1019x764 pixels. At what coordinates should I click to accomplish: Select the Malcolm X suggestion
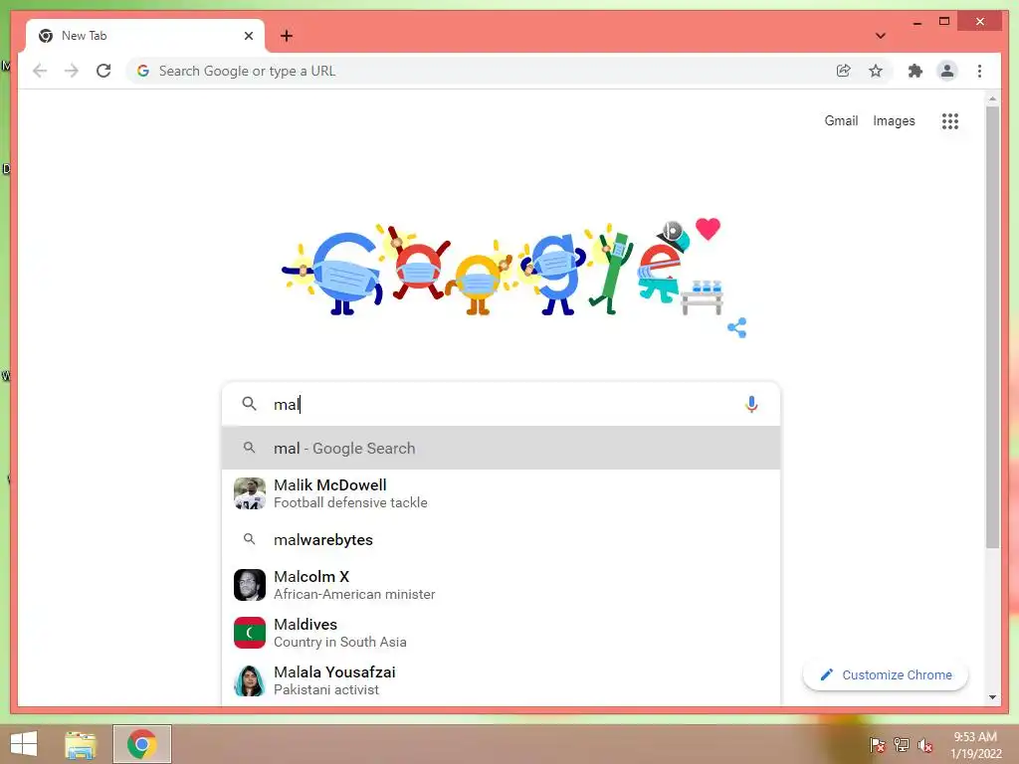(x=501, y=585)
